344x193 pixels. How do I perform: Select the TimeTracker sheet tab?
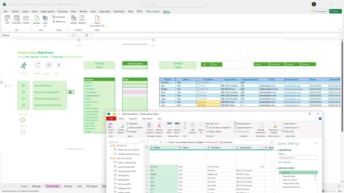(52, 186)
